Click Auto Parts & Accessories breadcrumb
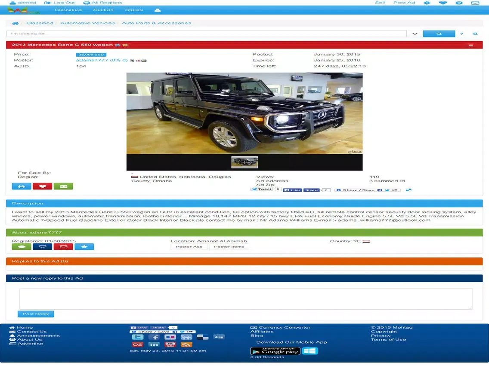The image size is (489, 366). click(x=156, y=23)
